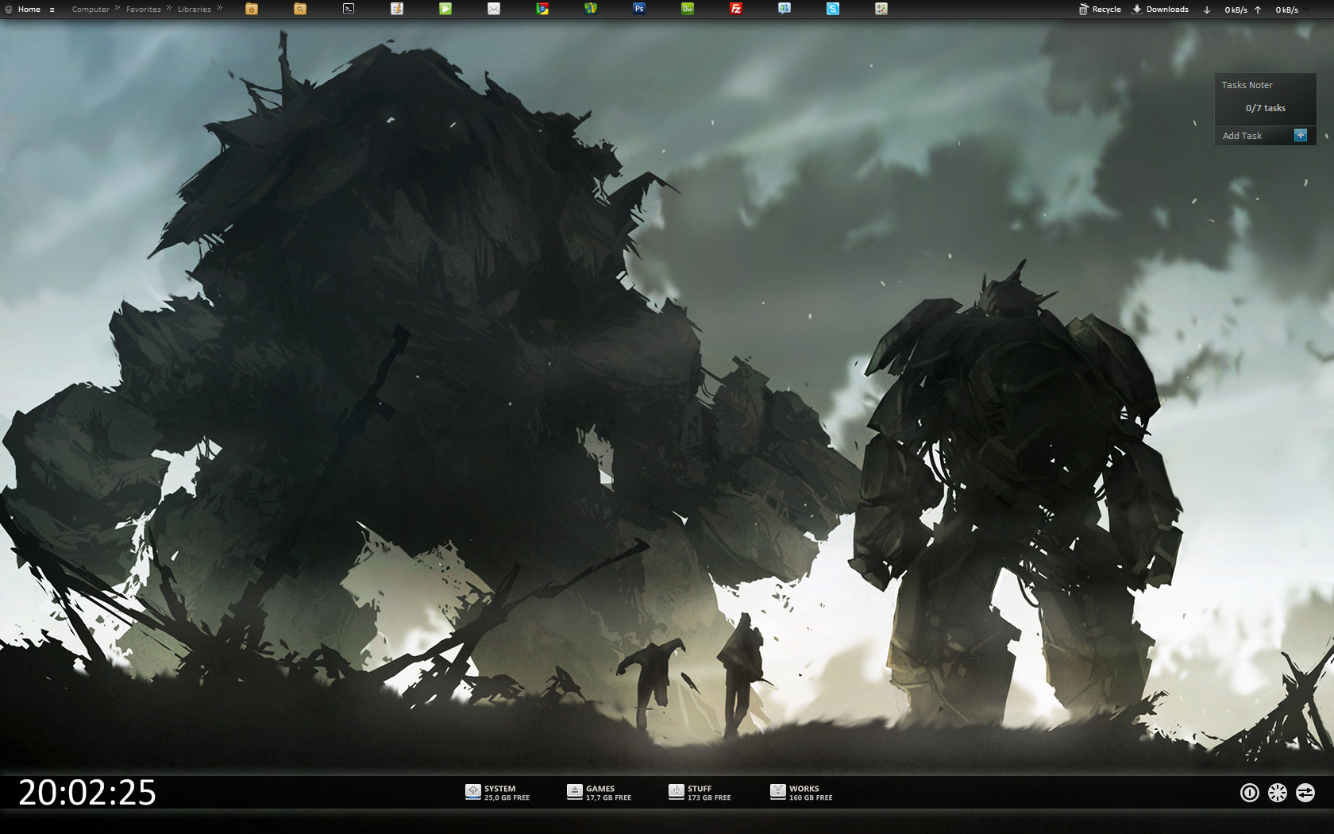Click the spoked wheel circle icon
The image size is (1334, 834).
1278,793
